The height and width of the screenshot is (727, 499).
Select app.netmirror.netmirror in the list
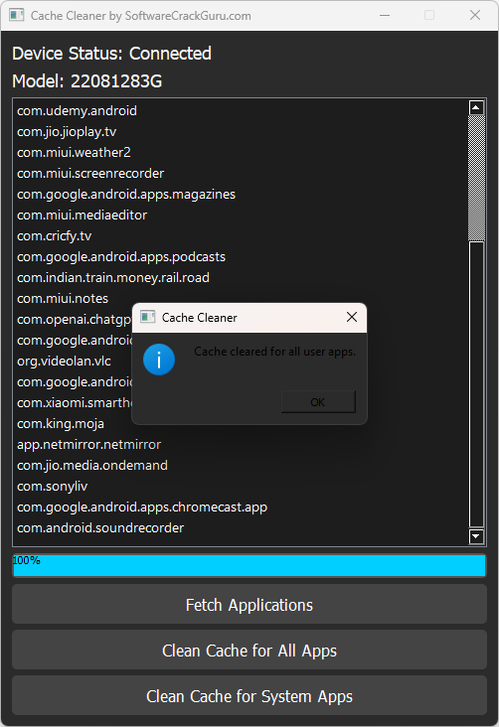tap(89, 445)
